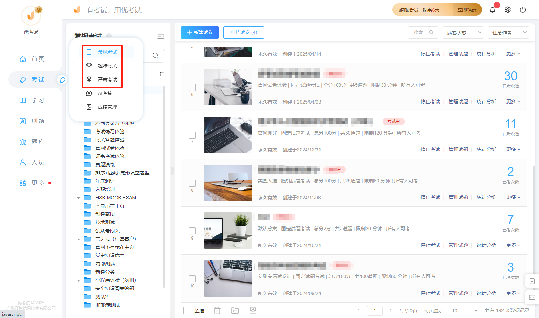Click the 优考试 logo avatar
This screenshot has width=539, height=318.
(x=31, y=15)
